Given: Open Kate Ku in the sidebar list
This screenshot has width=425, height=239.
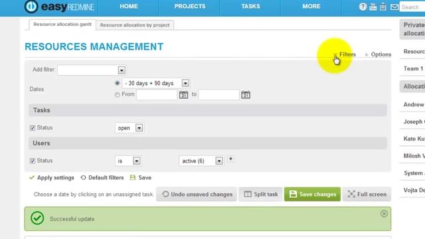Looking at the screenshot, I should (x=414, y=139).
